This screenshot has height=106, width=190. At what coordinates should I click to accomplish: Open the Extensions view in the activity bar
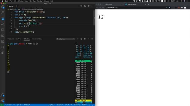(3, 35)
